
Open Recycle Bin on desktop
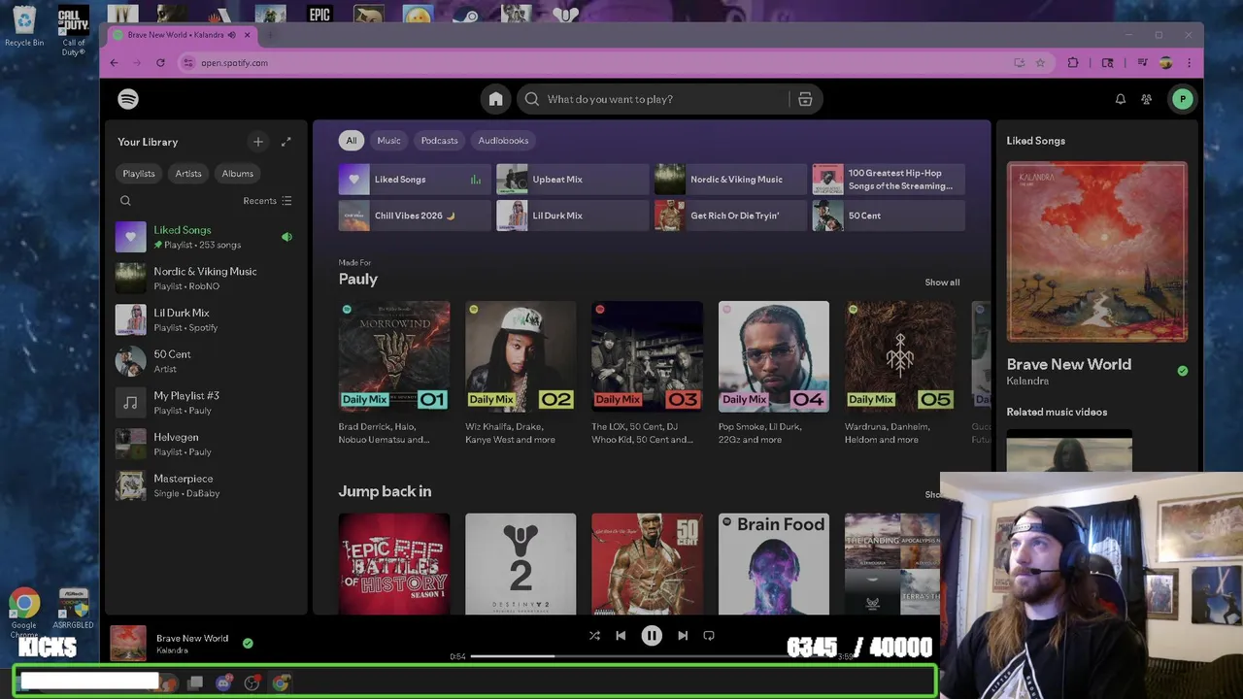[24, 26]
